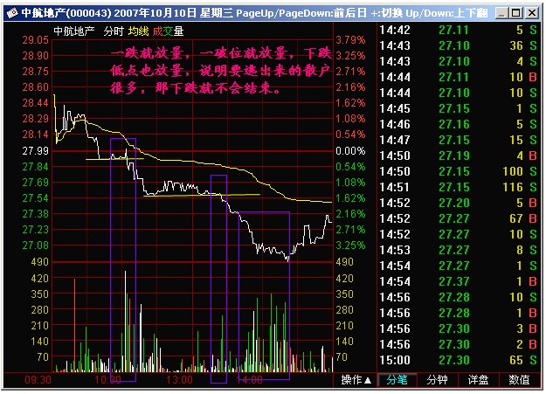Click the 0.00% label on the right axis
546x394 pixels.
[349, 151]
